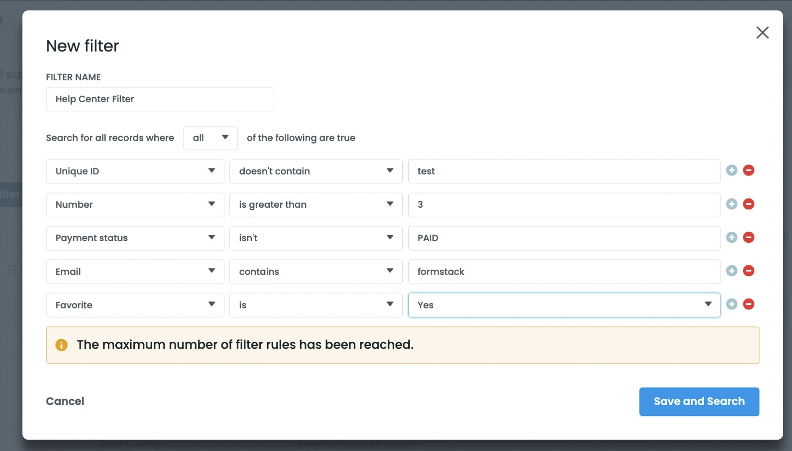Open the 'is greater than' operator dropdown
This screenshot has width=792, height=451.
(x=315, y=205)
